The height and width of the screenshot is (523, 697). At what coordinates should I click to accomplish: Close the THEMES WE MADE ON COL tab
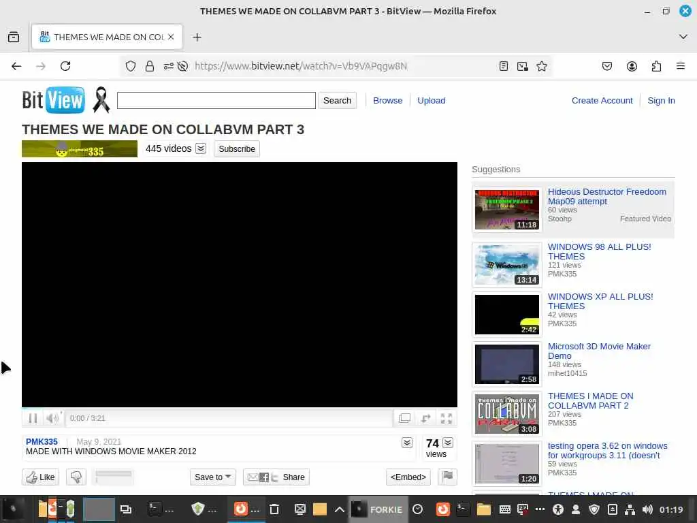pos(171,37)
